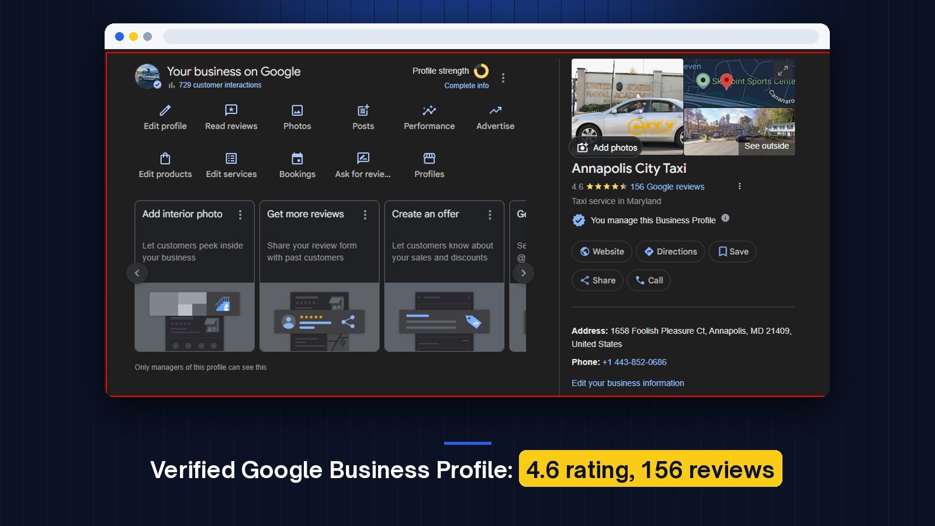
Task: Click Edit your business information link
Action: 628,383
